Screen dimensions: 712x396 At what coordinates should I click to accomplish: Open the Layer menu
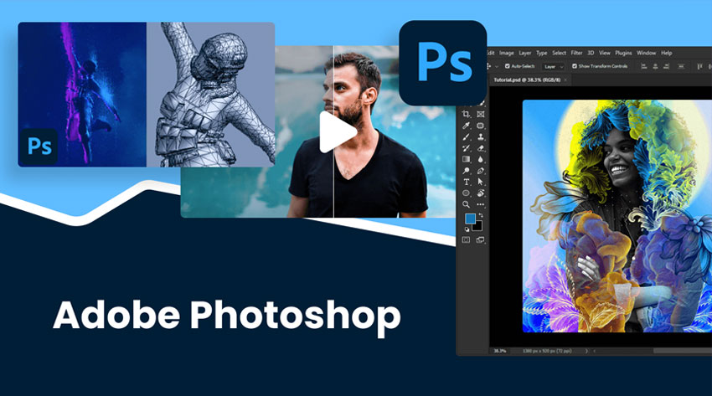click(x=525, y=53)
